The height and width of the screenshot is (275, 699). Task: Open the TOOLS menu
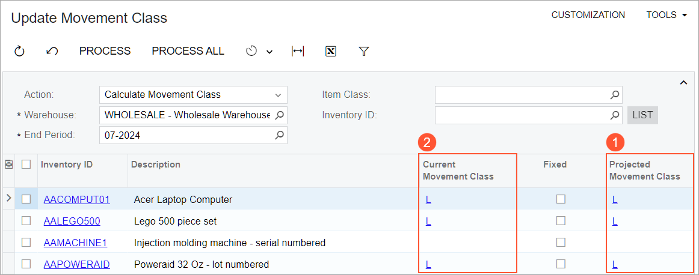point(667,15)
